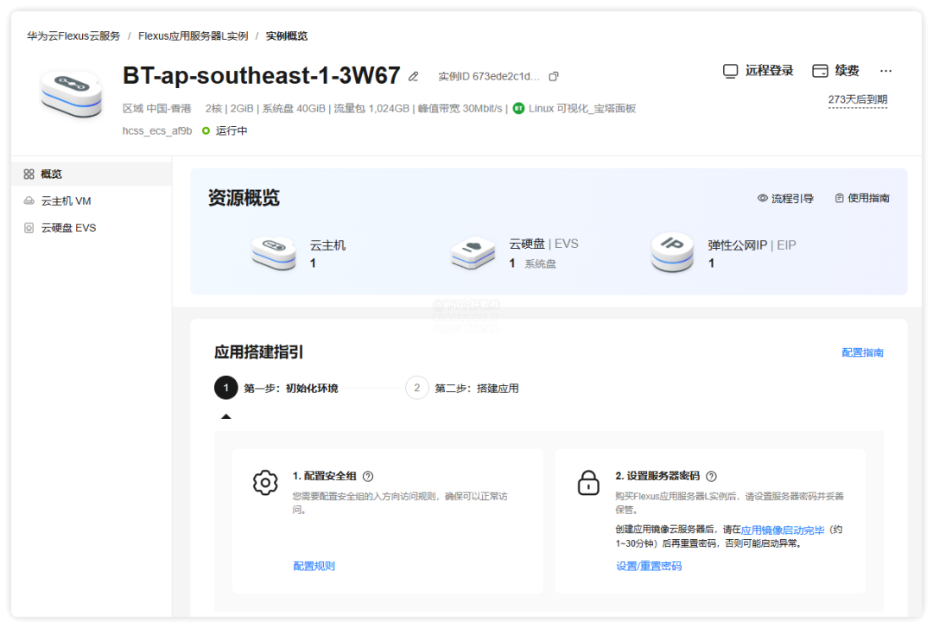933x628 pixels.
Task: Click the padlock icon for server password
Action: click(x=588, y=483)
